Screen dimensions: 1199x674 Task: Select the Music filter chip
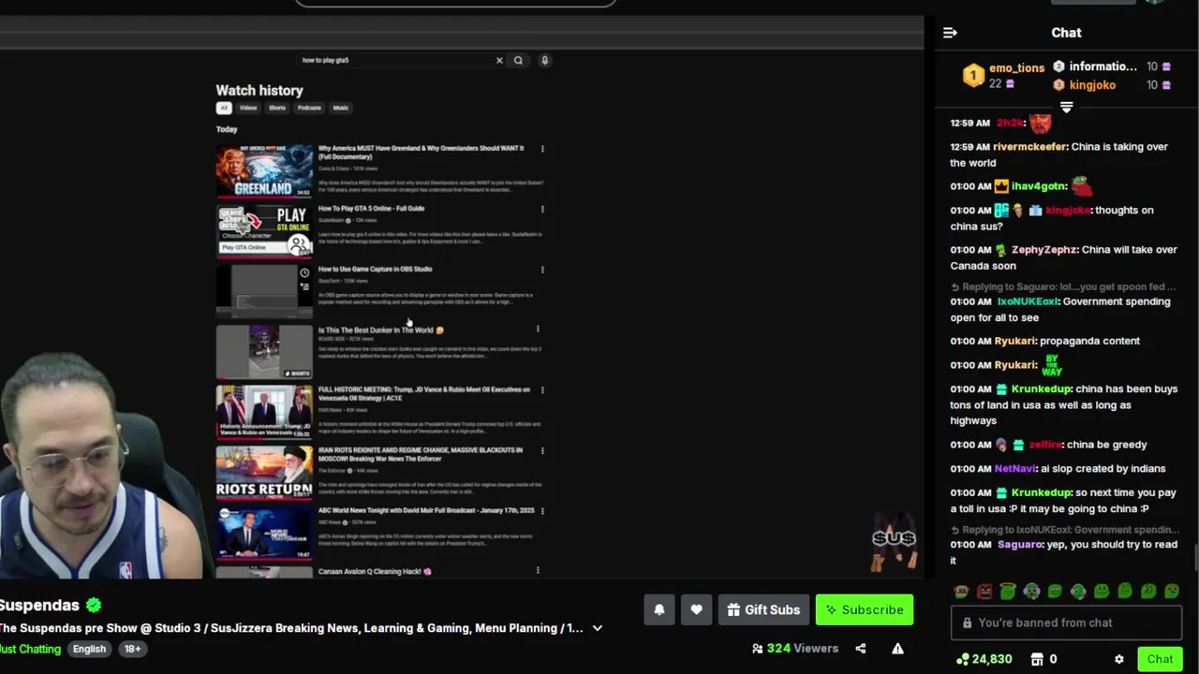pos(341,108)
